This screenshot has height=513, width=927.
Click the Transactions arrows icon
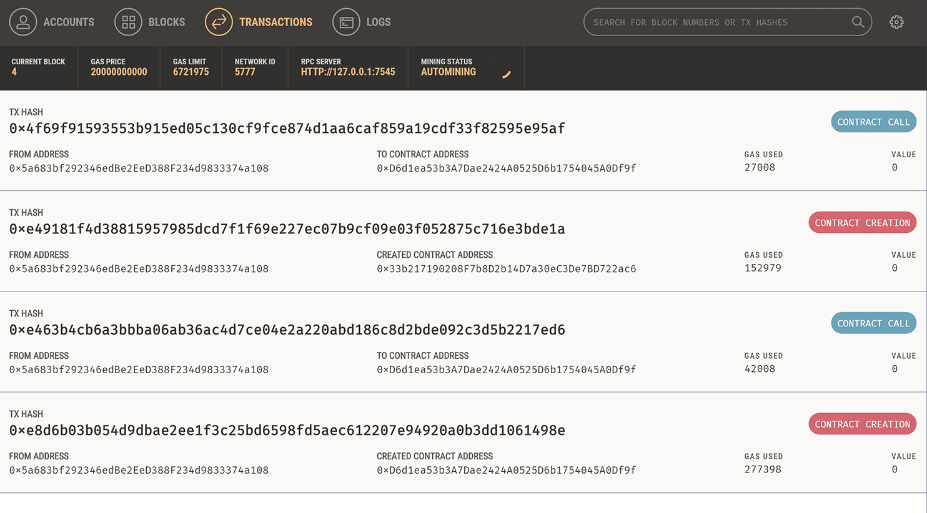[x=219, y=22]
